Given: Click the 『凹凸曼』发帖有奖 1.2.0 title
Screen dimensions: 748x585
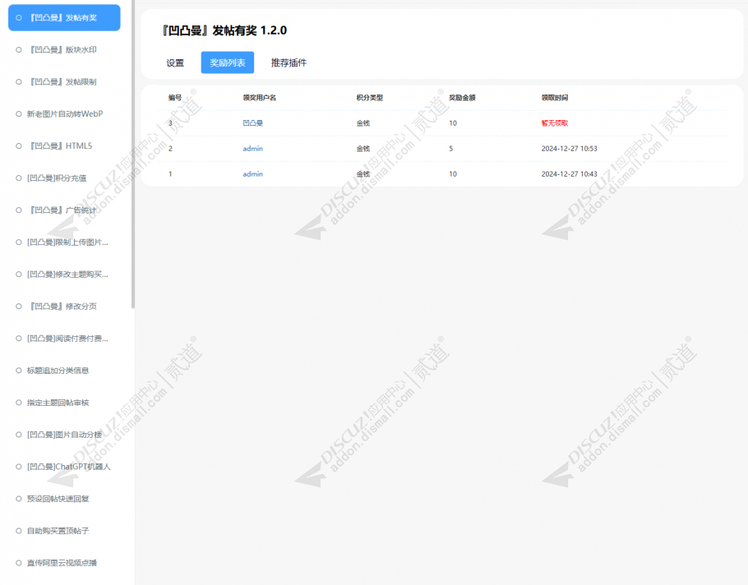Looking at the screenshot, I should [x=224, y=30].
